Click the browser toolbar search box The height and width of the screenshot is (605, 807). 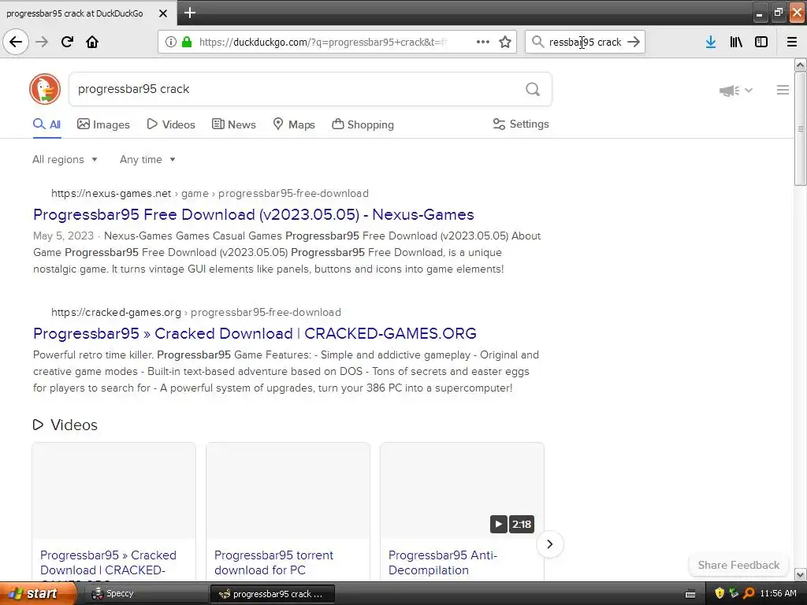coord(586,42)
